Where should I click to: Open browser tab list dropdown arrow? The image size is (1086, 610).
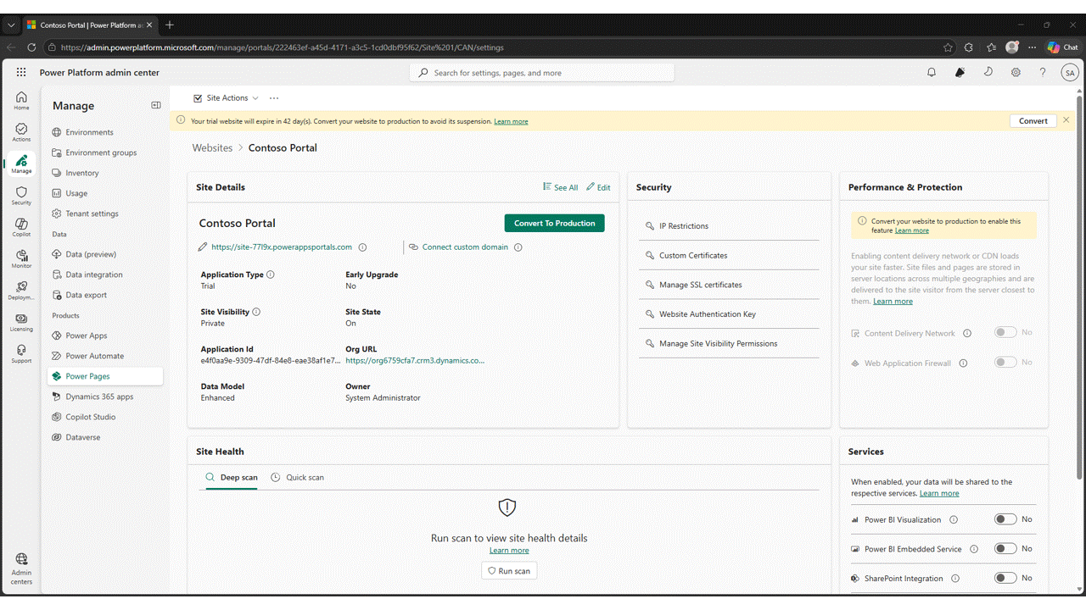point(12,25)
